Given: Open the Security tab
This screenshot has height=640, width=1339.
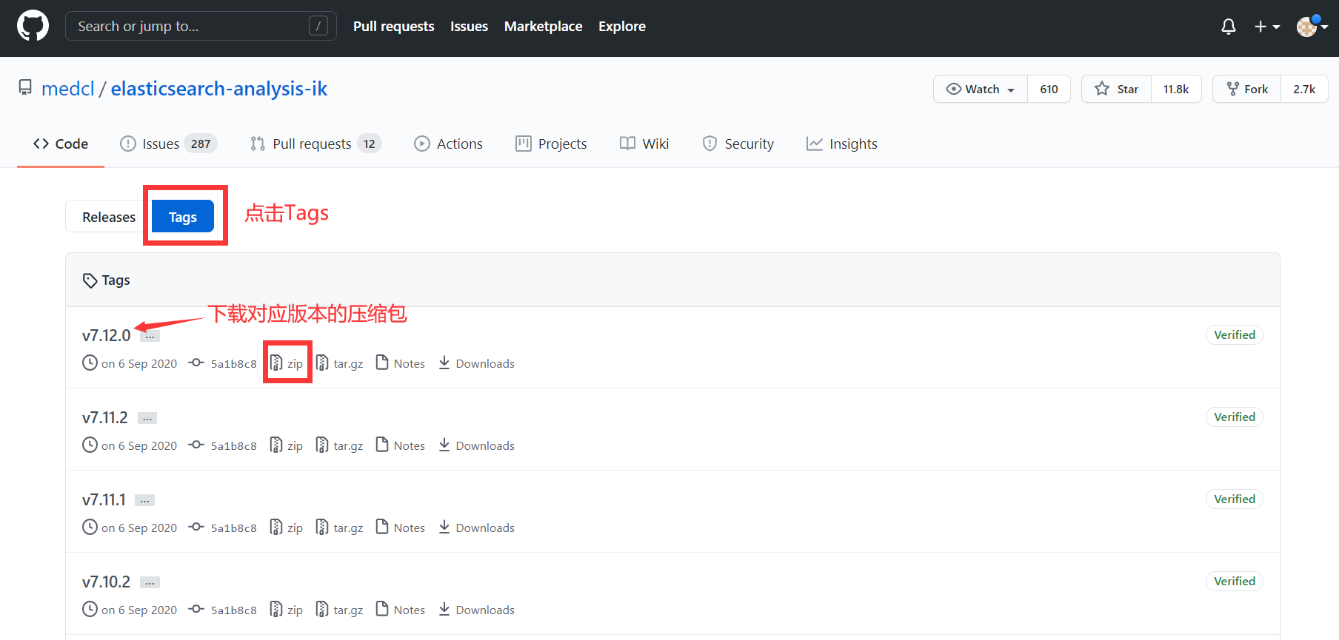Looking at the screenshot, I should pyautogui.click(x=738, y=144).
